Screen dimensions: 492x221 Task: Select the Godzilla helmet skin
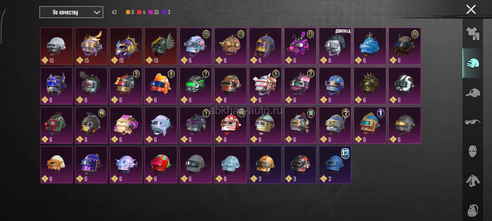(x=335, y=46)
